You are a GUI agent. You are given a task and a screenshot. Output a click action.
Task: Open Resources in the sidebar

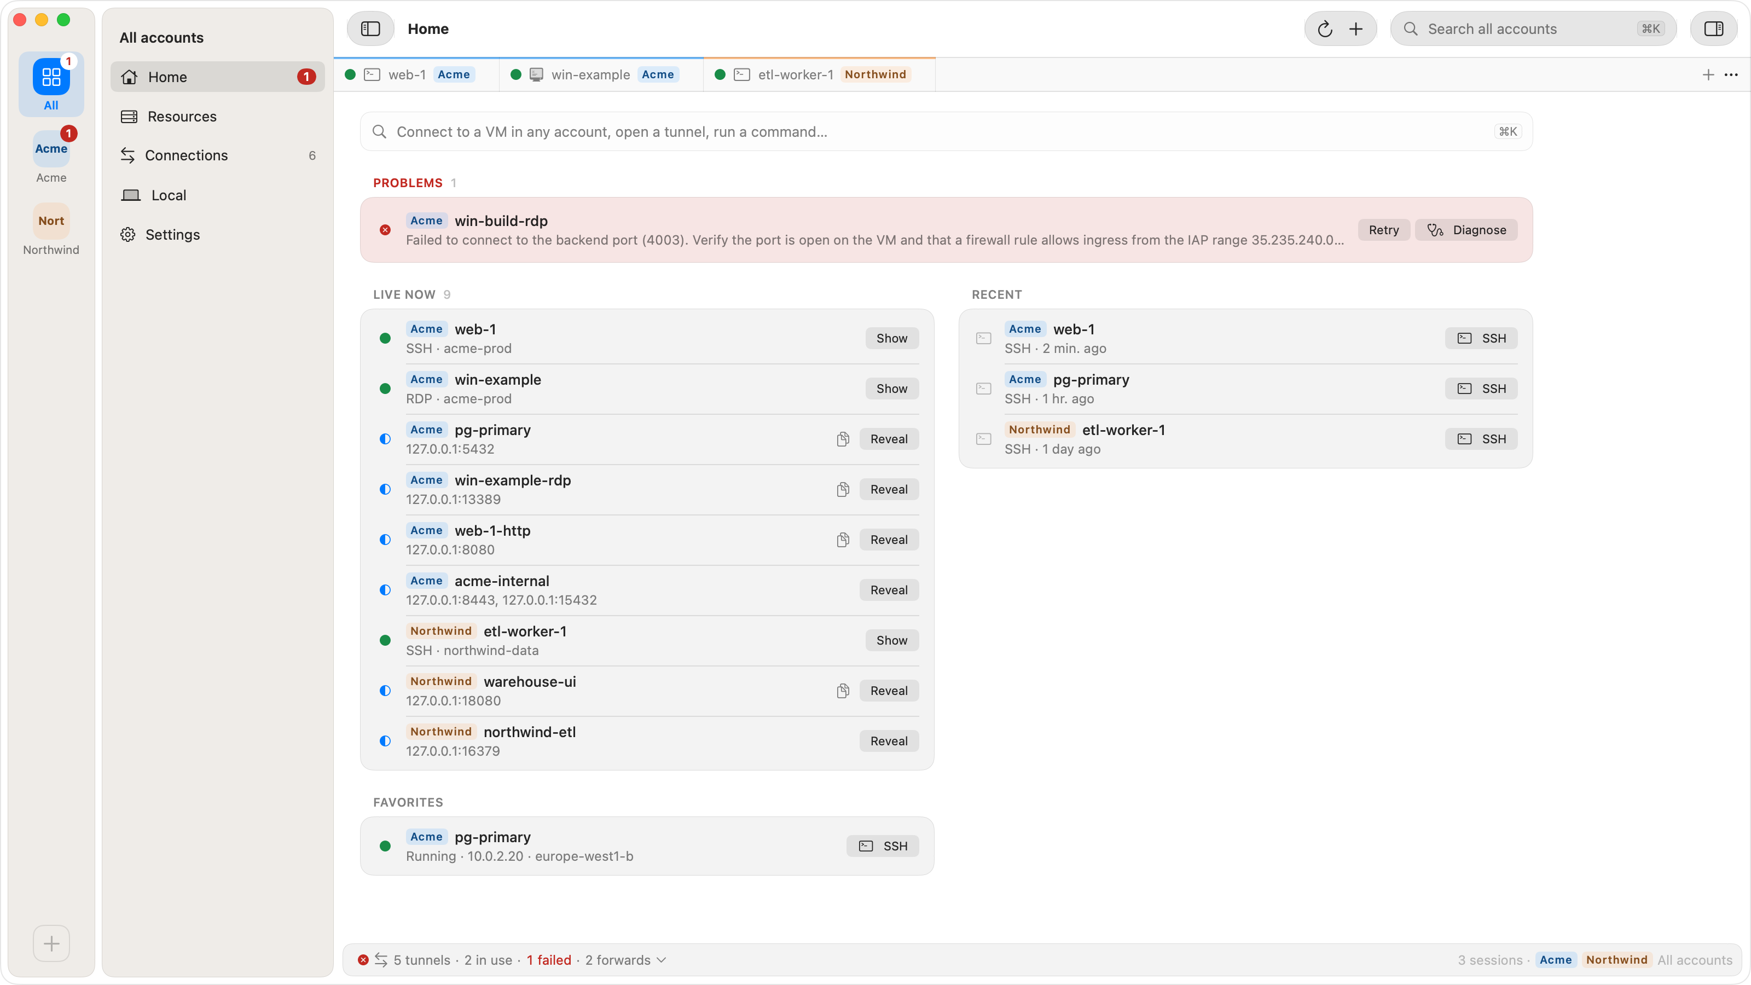[x=218, y=116]
